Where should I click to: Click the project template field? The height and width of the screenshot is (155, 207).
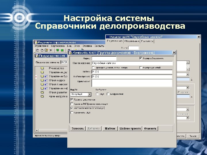coord(132,77)
